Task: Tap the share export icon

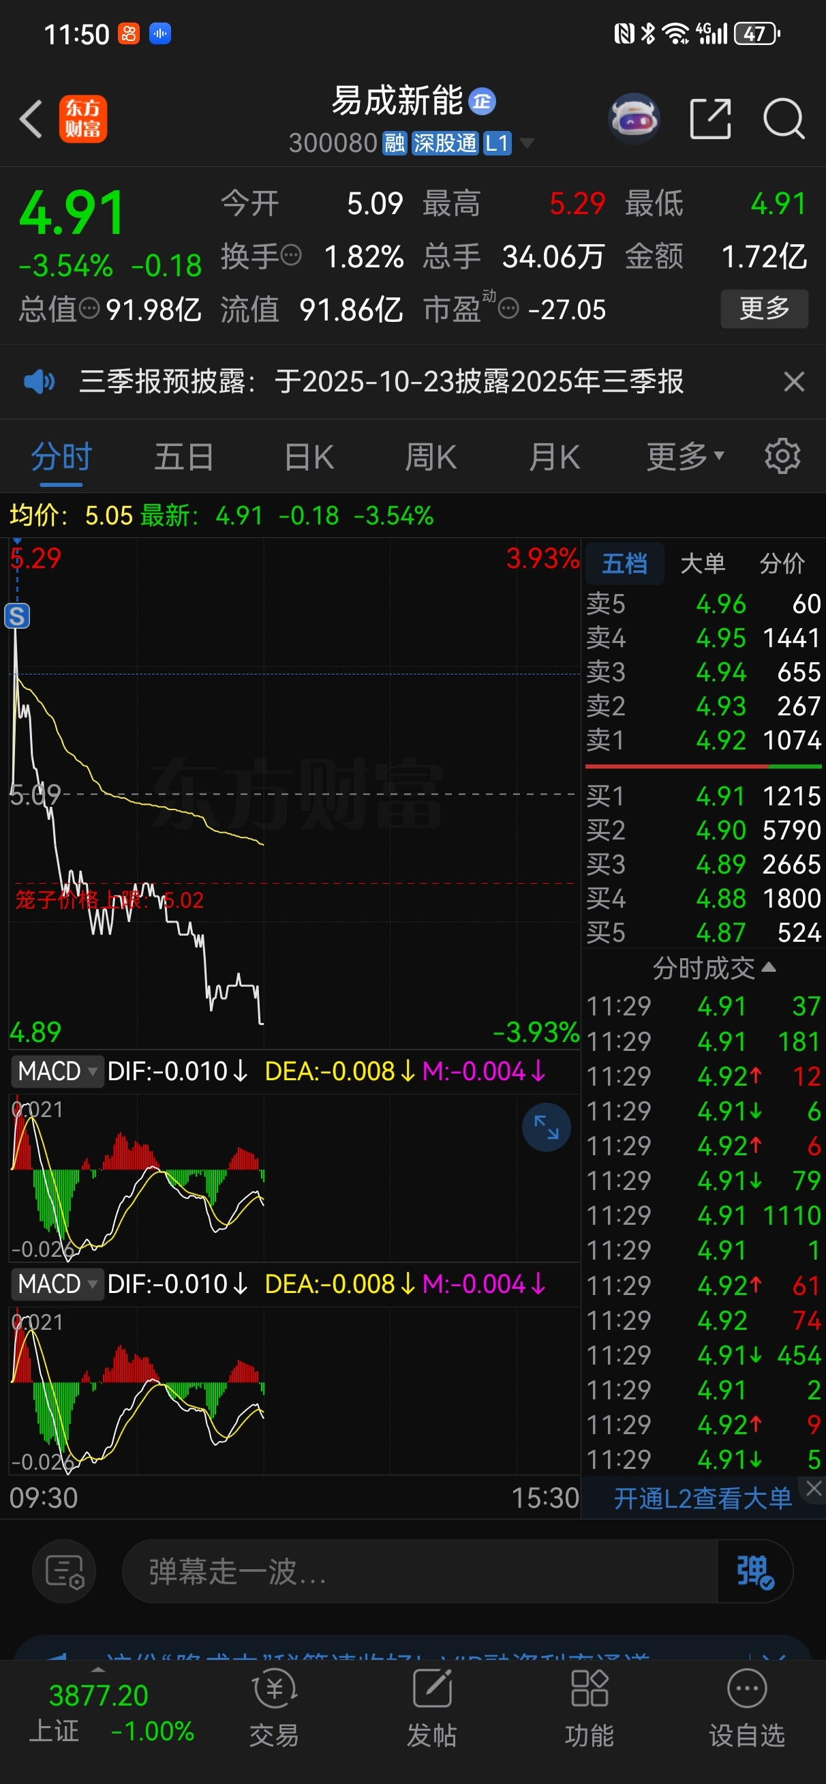Action: pos(710,119)
